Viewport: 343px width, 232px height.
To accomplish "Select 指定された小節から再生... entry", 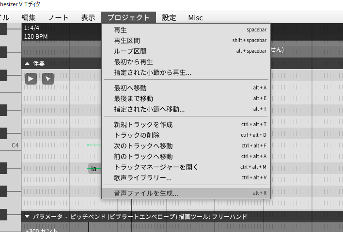I will 186,72.
